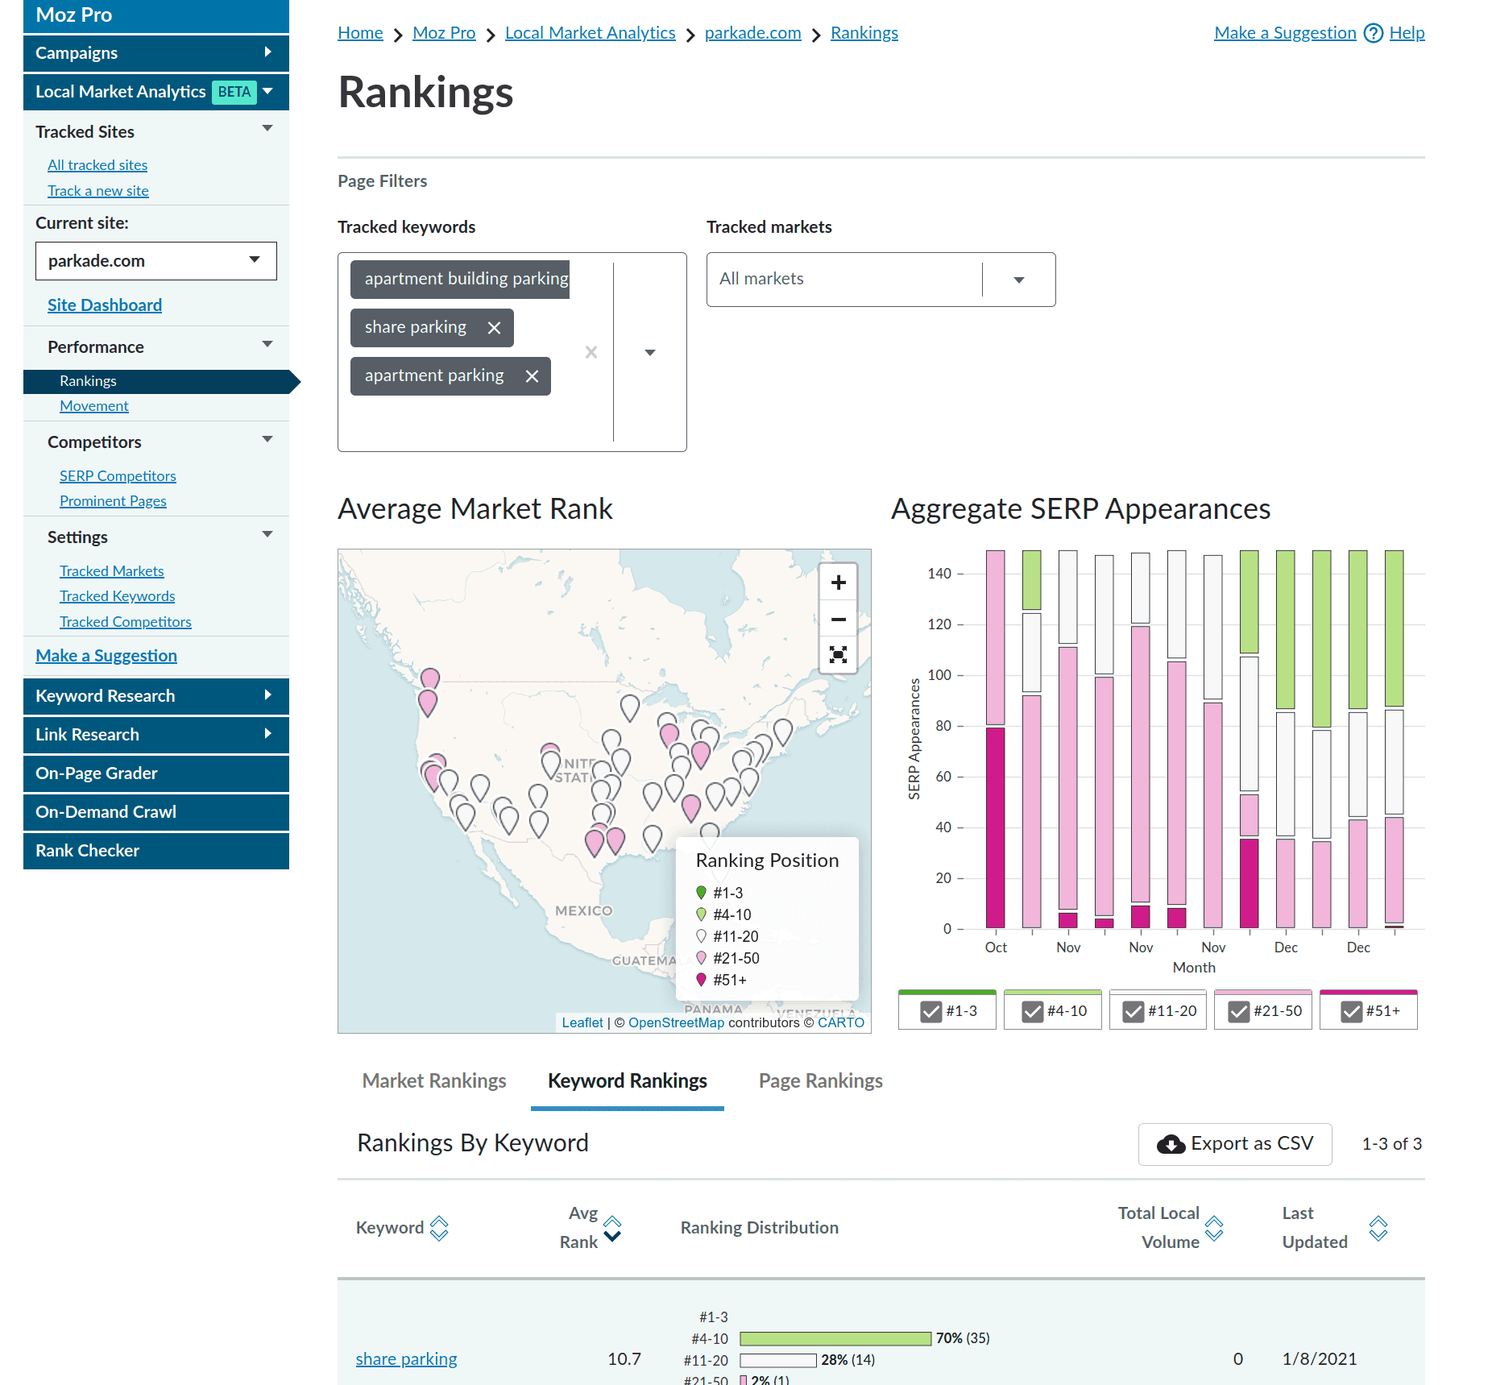Open the OpenStreetMap attribution link
The height and width of the screenshot is (1385, 1492).
676,1022
